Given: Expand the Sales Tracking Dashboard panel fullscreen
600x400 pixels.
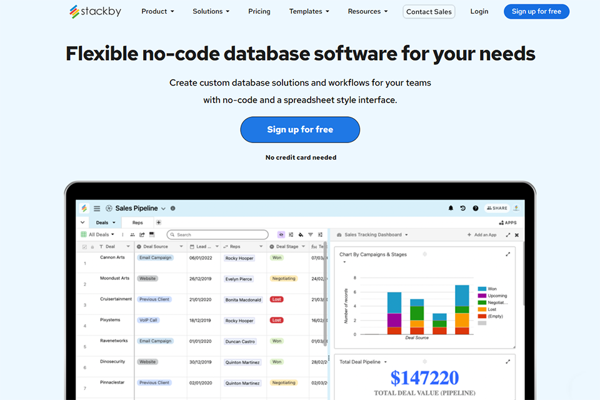Looking at the screenshot, I should pos(507,235).
